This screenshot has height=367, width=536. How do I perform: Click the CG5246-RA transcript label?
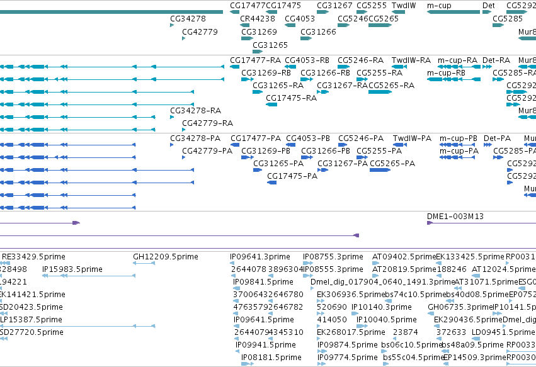pyautogui.click(x=361, y=60)
